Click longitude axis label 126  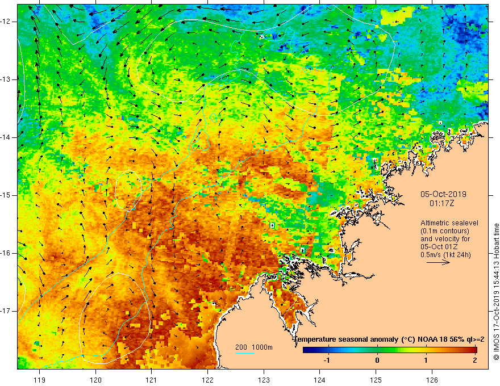pyautogui.click(x=432, y=380)
